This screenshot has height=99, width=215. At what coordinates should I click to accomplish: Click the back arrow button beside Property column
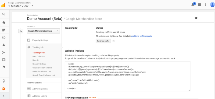[x=21, y=31]
